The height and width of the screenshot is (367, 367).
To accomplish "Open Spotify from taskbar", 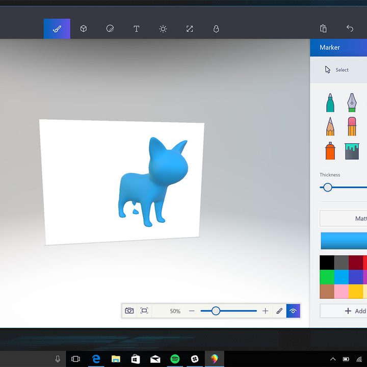I will (x=175, y=359).
